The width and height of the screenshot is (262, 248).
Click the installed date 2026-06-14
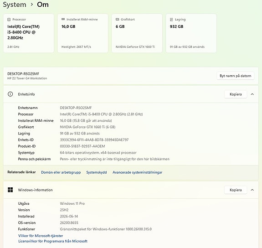point(69,217)
